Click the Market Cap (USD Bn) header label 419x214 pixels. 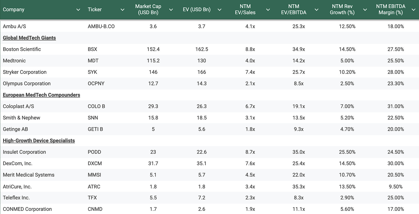click(148, 9)
